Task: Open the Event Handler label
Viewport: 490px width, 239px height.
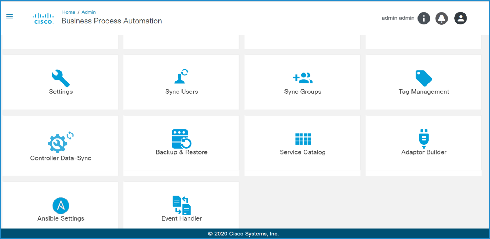Action: (x=181, y=218)
